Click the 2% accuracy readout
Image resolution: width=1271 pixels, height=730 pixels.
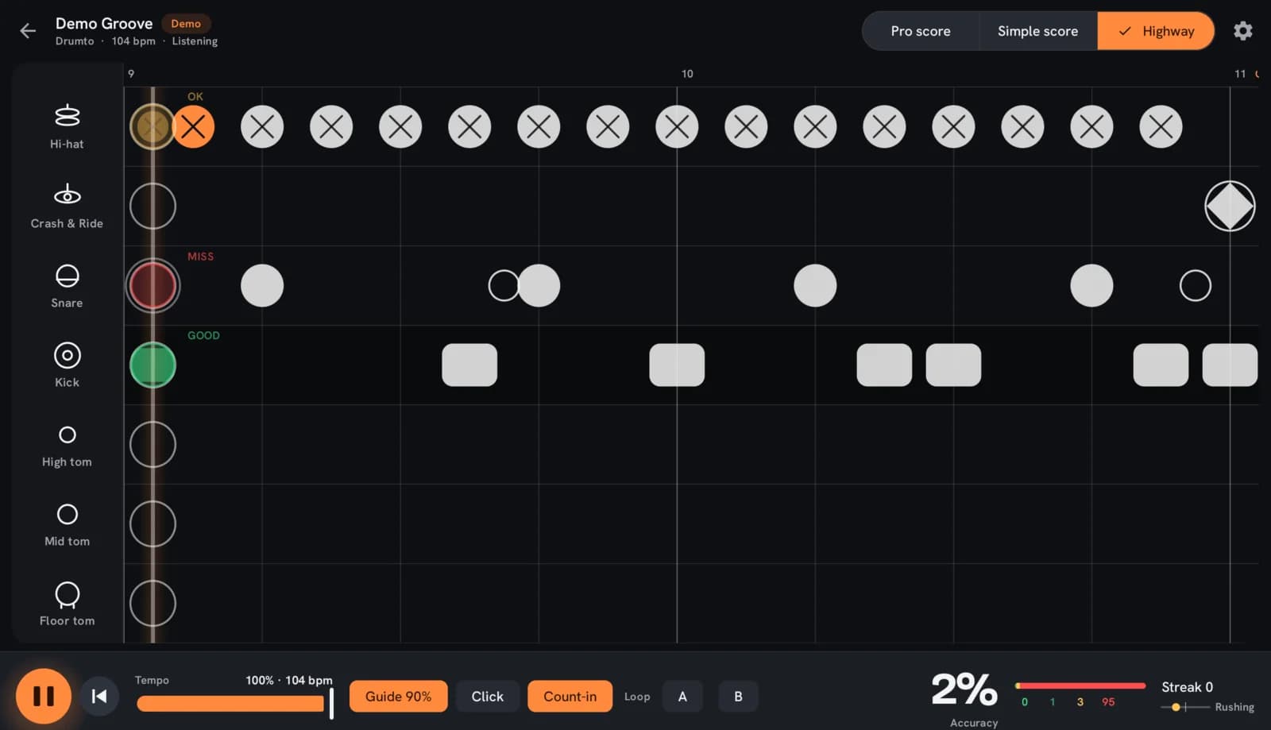click(964, 689)
